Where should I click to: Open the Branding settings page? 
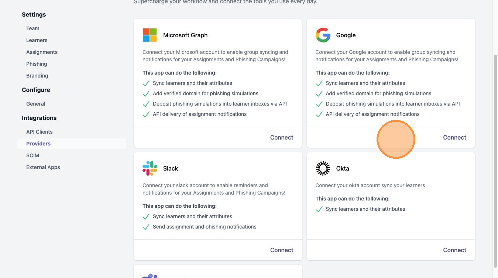pyautogui.click(x=37, y=76)
